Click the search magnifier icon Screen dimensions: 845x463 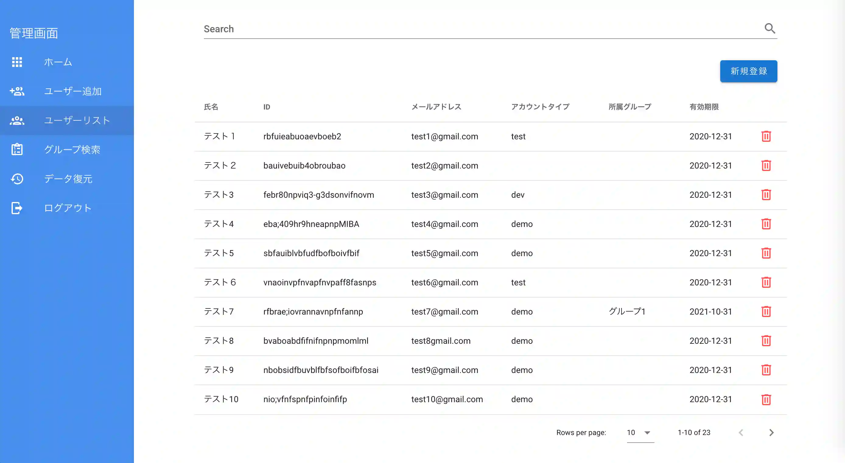click(x=770, y=29)
